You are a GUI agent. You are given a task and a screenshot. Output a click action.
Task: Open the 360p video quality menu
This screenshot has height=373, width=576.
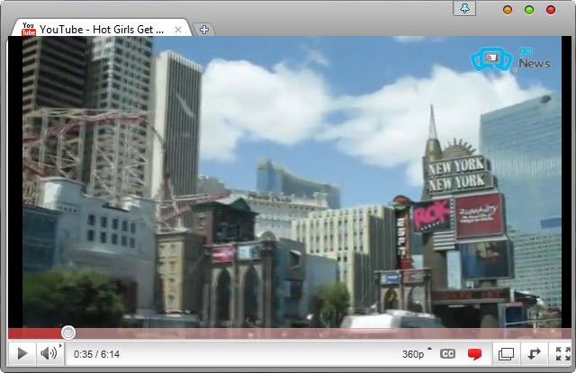(x=415, y=354)
